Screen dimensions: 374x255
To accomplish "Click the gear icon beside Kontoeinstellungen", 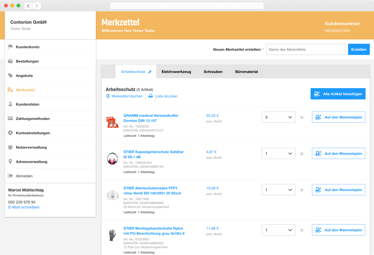I will [10, 133].
